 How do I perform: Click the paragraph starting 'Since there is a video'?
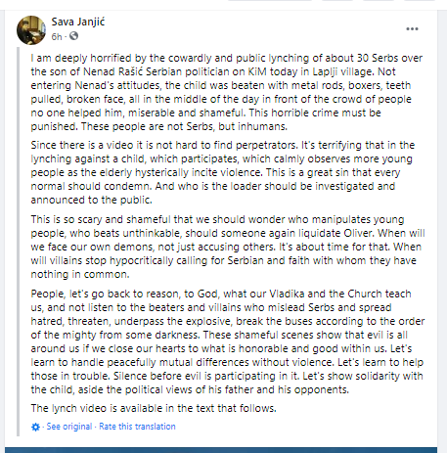coord(223,172)
